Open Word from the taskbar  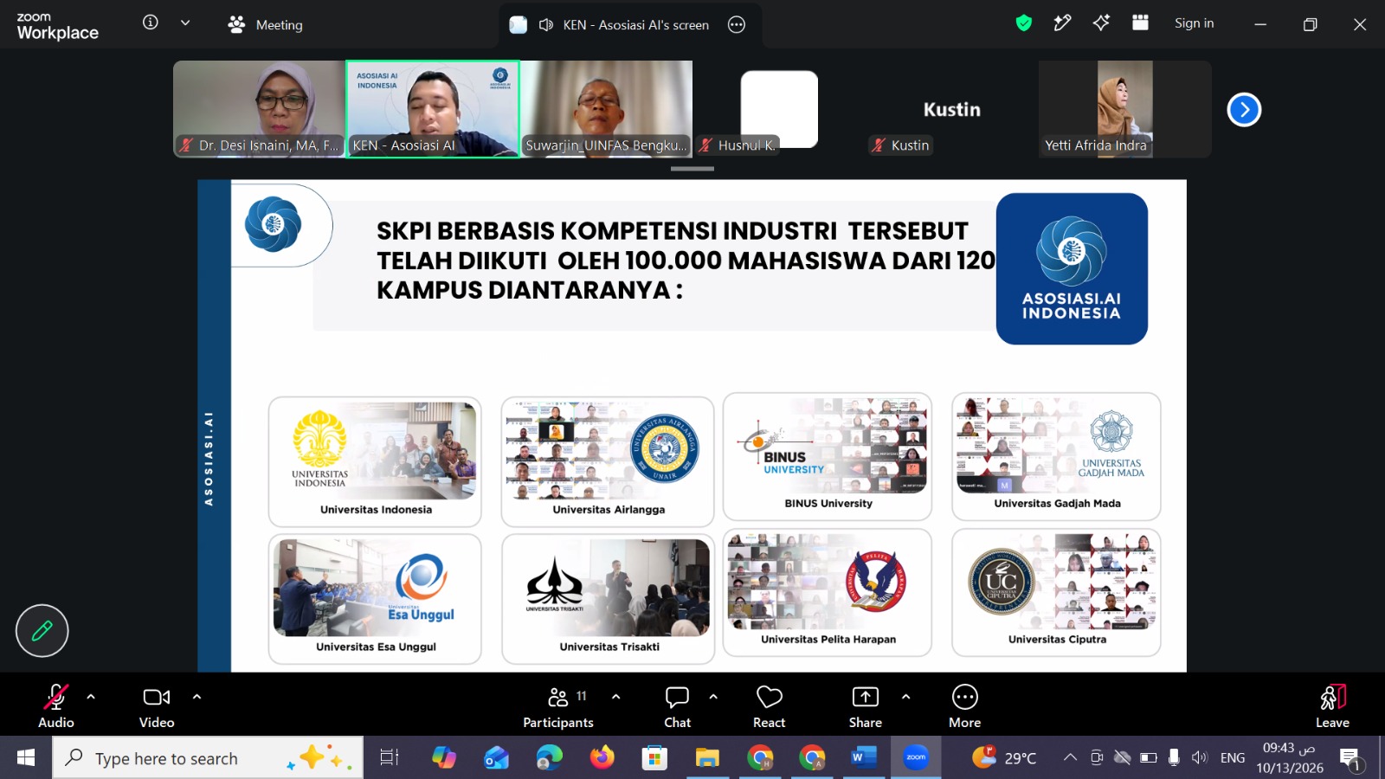[x=863, y=758]
